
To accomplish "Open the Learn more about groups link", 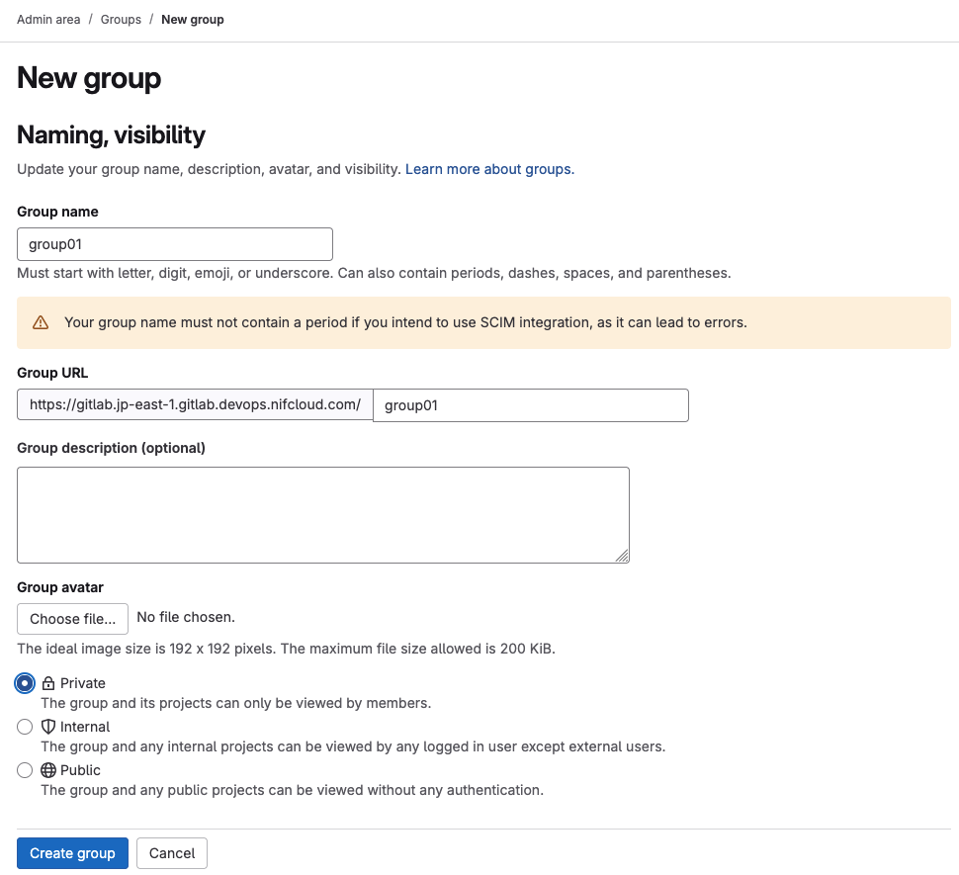I will click(489, 169).
